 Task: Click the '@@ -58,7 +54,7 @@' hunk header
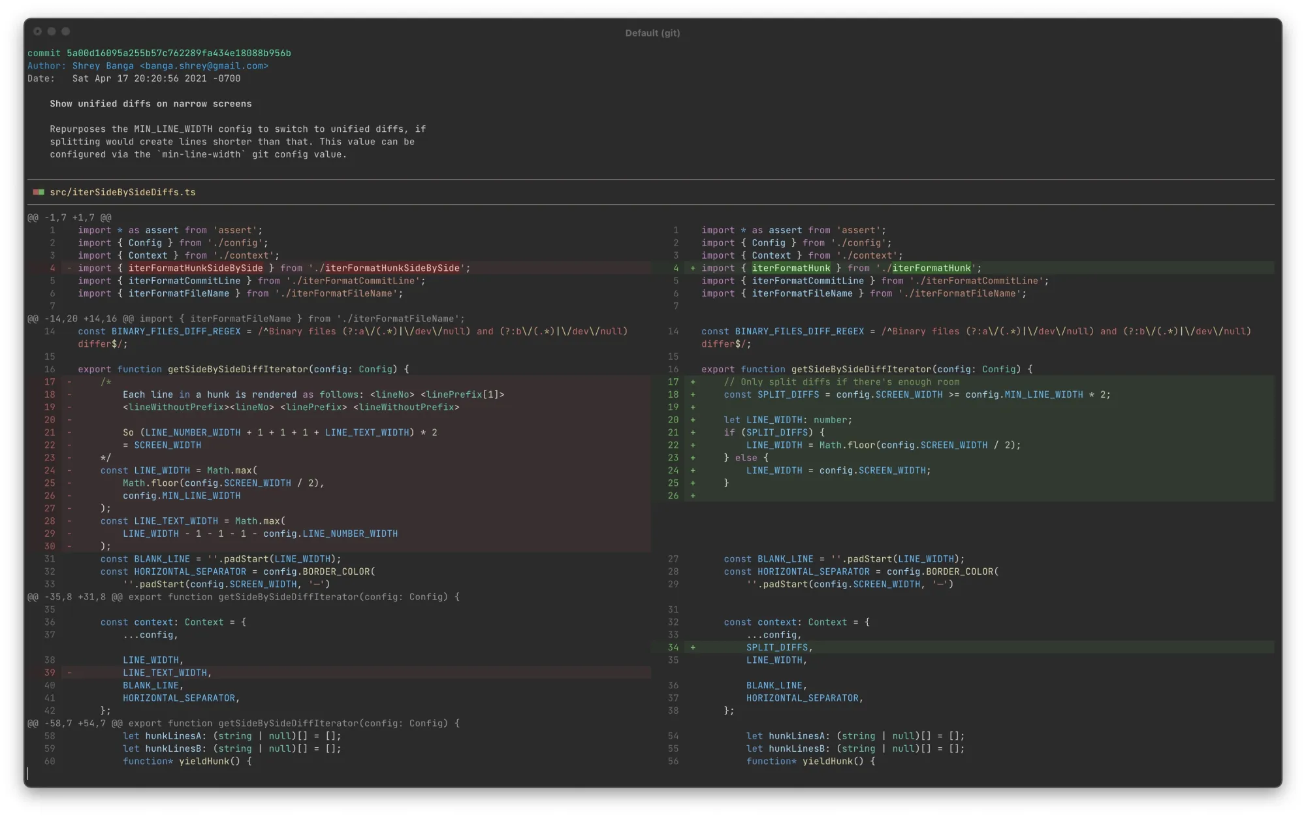(75, 724)
